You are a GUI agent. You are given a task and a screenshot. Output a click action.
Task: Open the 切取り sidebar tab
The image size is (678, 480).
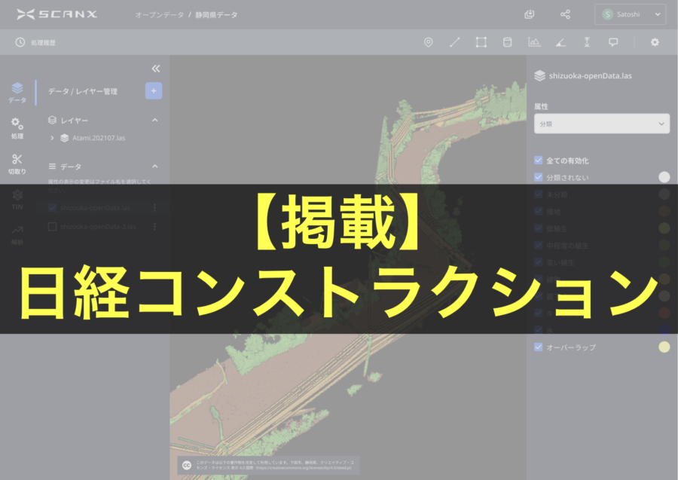(17, 163)
